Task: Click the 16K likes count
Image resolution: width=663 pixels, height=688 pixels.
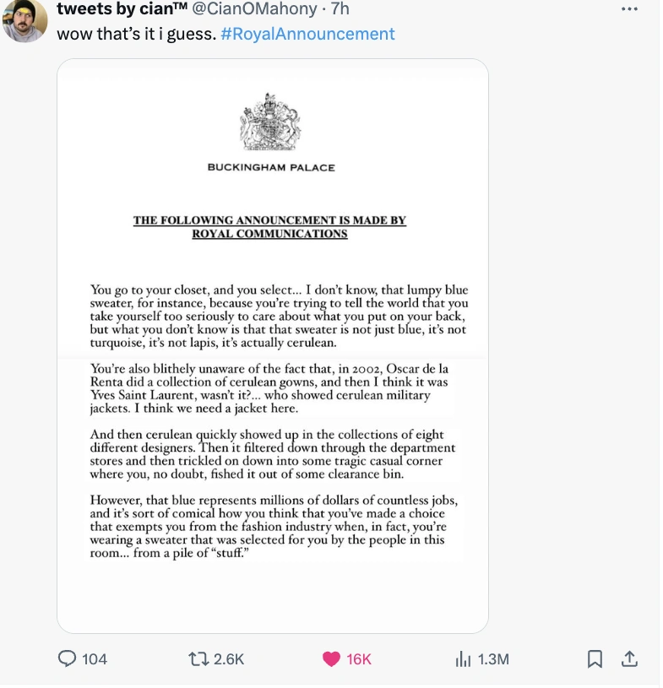Action: pyautogui.click(x=359, y=658)
